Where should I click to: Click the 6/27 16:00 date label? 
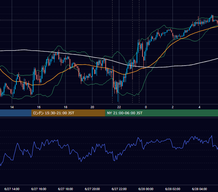[39, 189]
